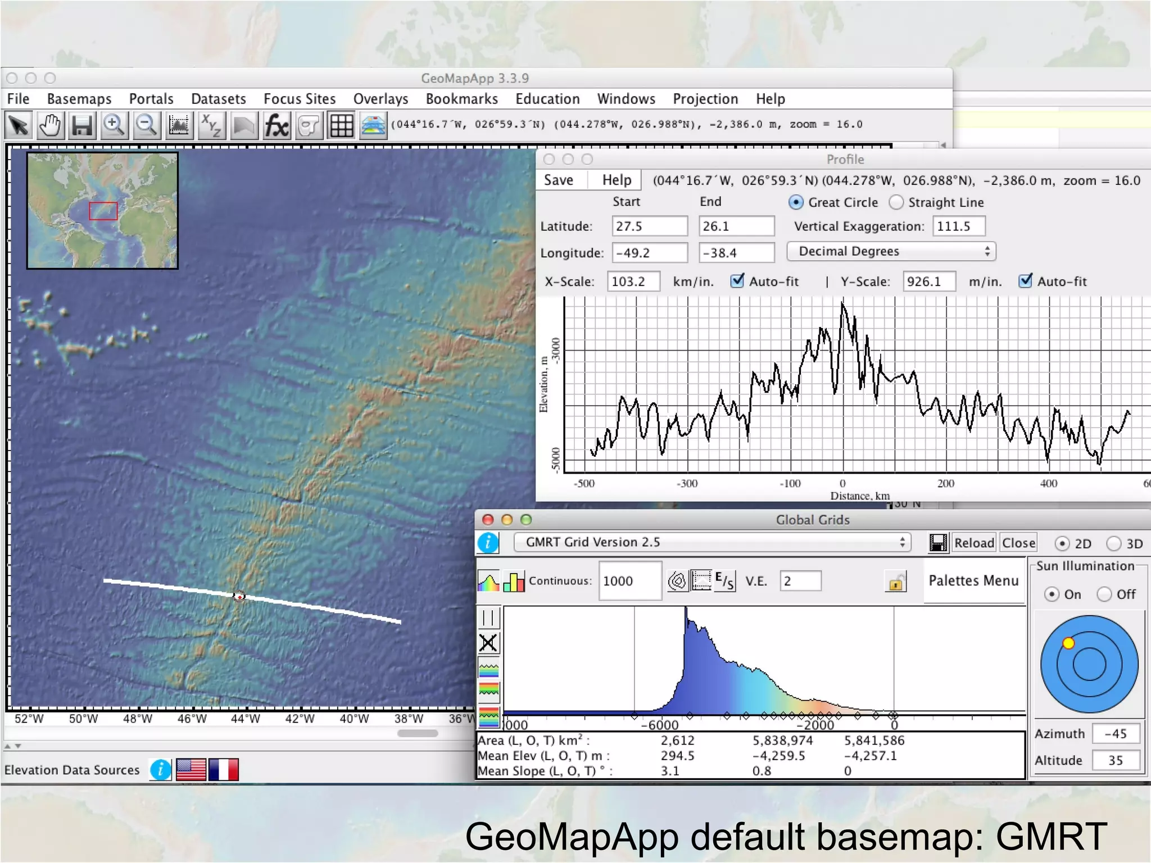
Task: Select the arrow pointer tool
Action: pos(19,125)
